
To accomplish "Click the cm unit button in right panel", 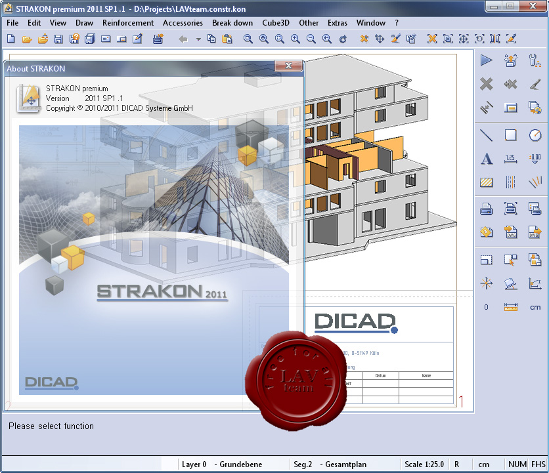I will pos(535,306).
